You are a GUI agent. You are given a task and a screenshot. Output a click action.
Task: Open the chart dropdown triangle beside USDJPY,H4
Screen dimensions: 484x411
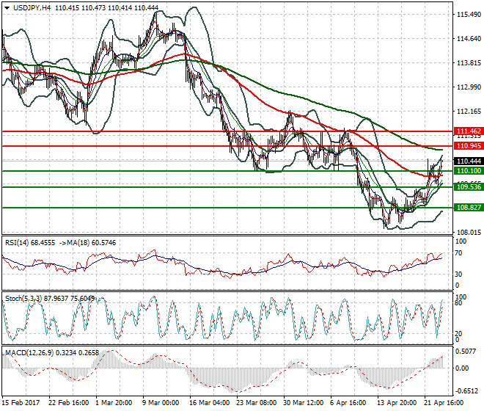click(7, 8)
